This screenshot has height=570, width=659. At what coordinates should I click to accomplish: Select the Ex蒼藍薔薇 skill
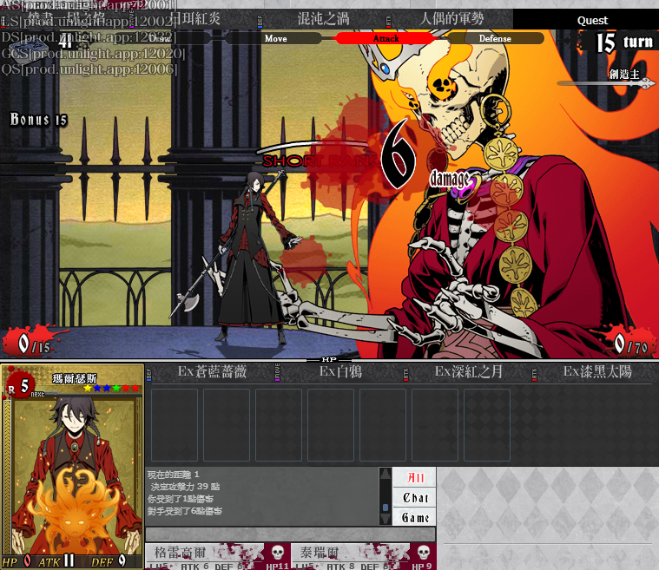[212, 371]
